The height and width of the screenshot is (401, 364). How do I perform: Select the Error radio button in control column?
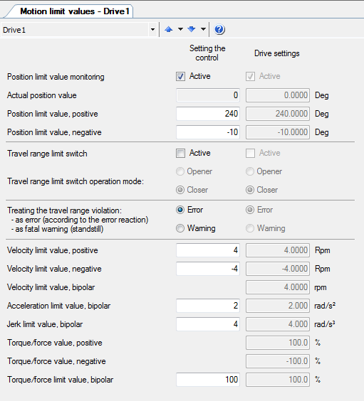click(180, 210)
